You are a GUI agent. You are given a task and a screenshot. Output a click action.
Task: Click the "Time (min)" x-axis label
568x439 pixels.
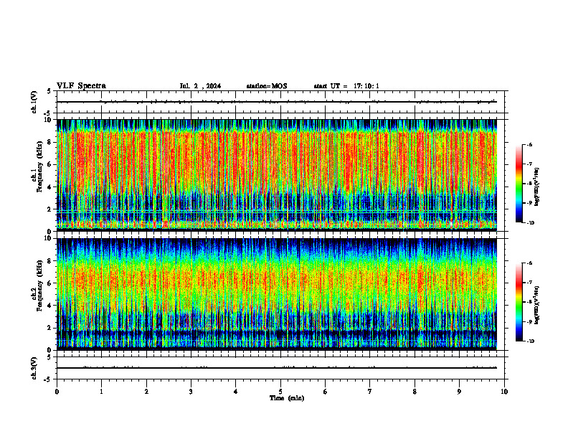click(x=287, y=398)
